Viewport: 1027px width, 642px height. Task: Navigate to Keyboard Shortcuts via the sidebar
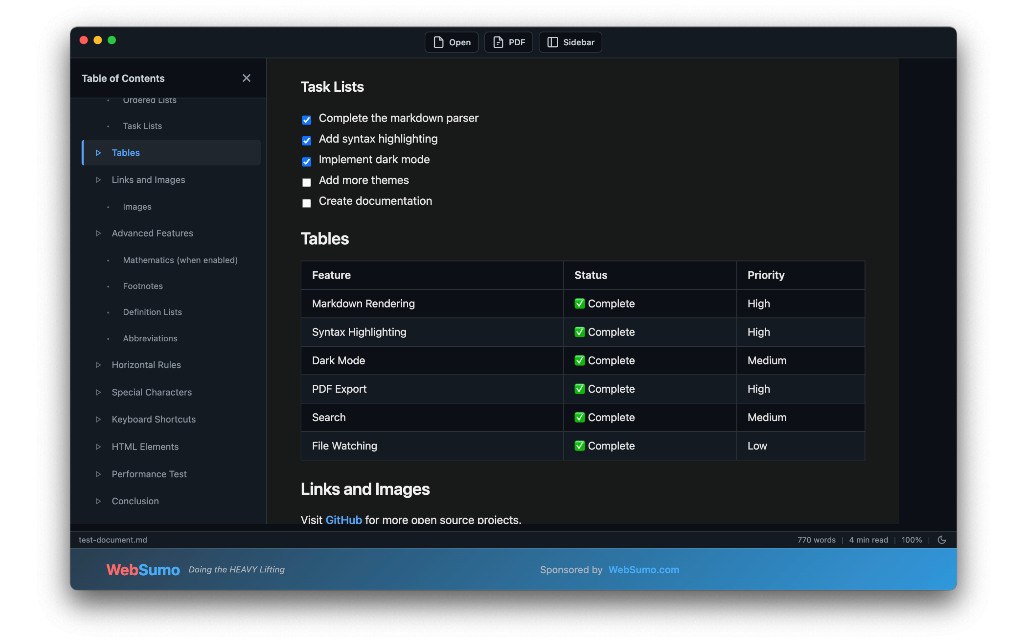point(154,419)
